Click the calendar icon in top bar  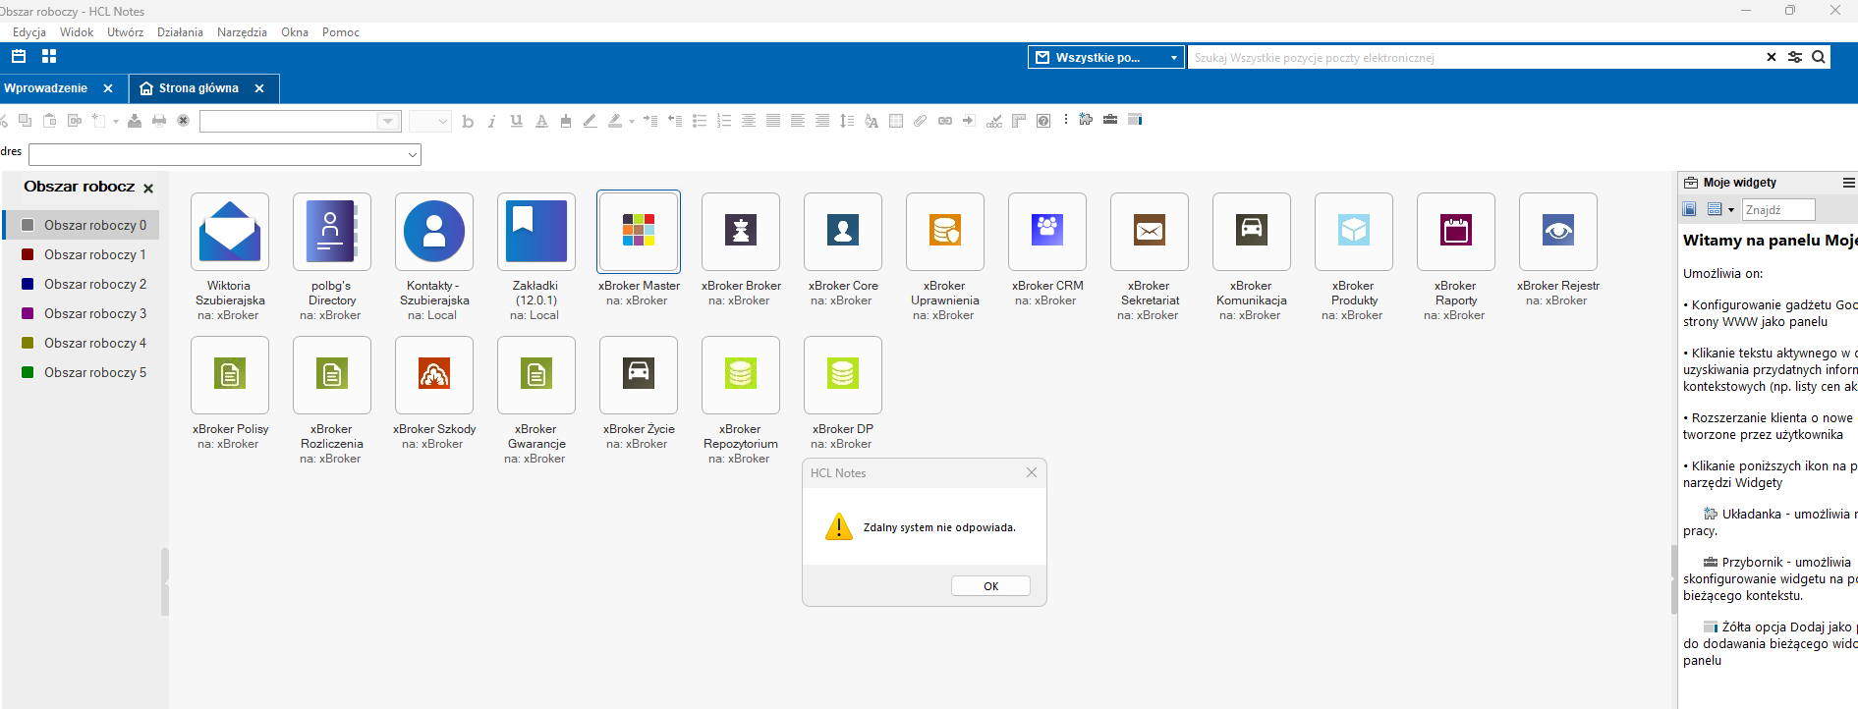(19, 57)
